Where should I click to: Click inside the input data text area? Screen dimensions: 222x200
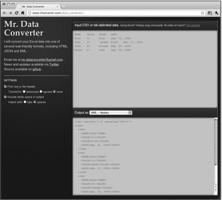(x=145, y=69)
